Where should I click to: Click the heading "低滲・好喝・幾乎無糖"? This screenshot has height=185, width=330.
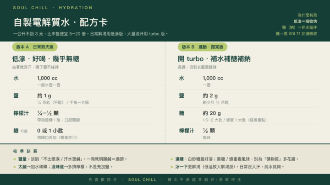click(46, 59)
